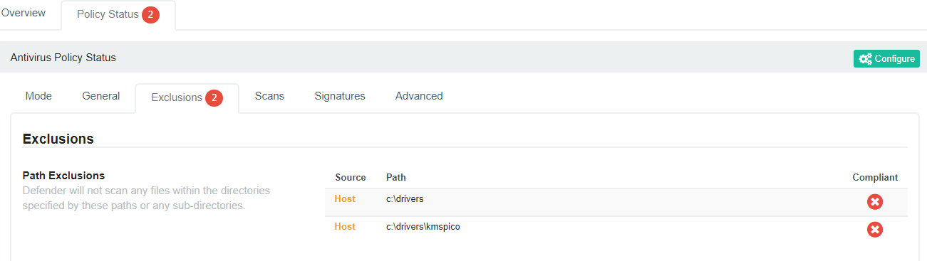Go to the Mode tab

tap(38, 96)
